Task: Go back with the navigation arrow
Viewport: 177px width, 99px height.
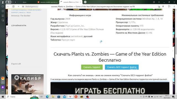Action: pyautogui.click(x=8, y=7)
